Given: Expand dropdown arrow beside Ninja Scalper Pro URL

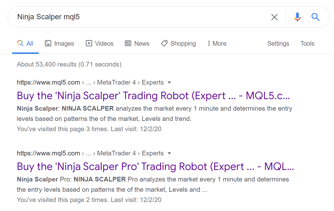Looking at the screenshot, I should click(169, 154).
